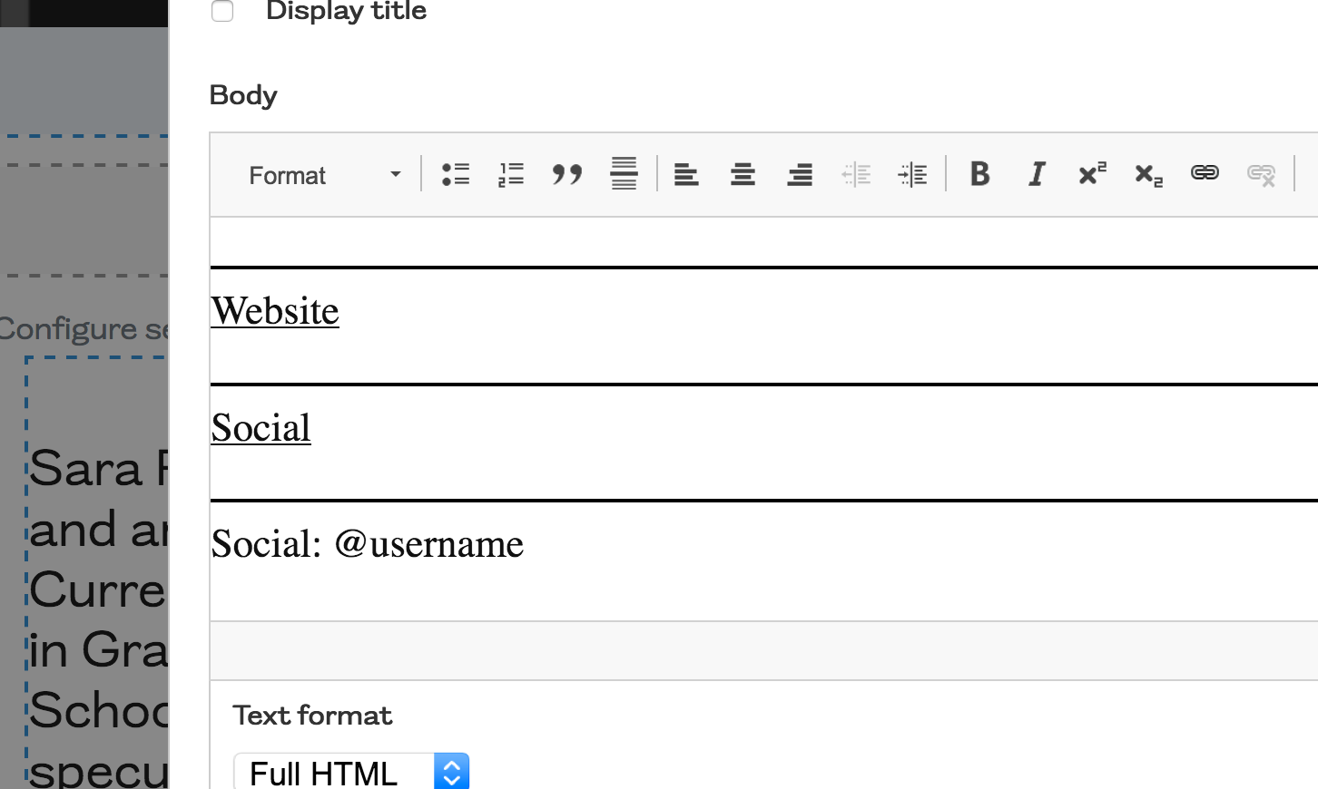Apply block quote formatting
This screenshot has width=1318, height=789.
[568, 174]
